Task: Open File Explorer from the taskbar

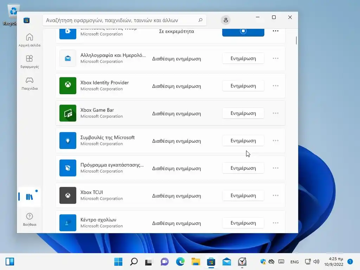Action: 195,262
